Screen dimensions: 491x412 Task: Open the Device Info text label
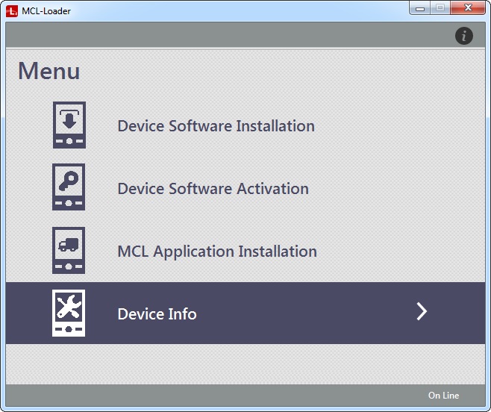click(x=157, y=313)
